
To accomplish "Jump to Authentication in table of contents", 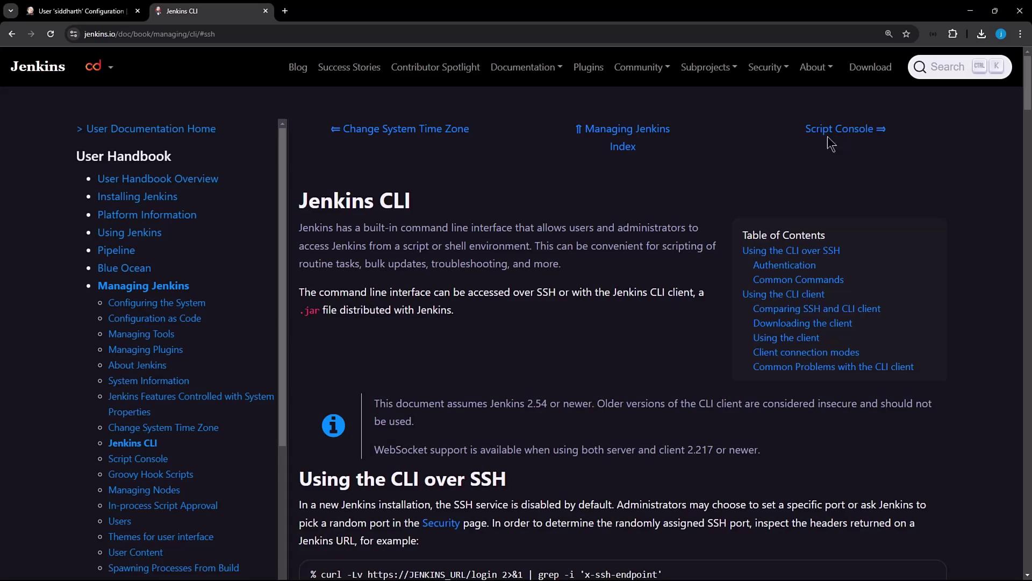I will [x=784, y=265].
